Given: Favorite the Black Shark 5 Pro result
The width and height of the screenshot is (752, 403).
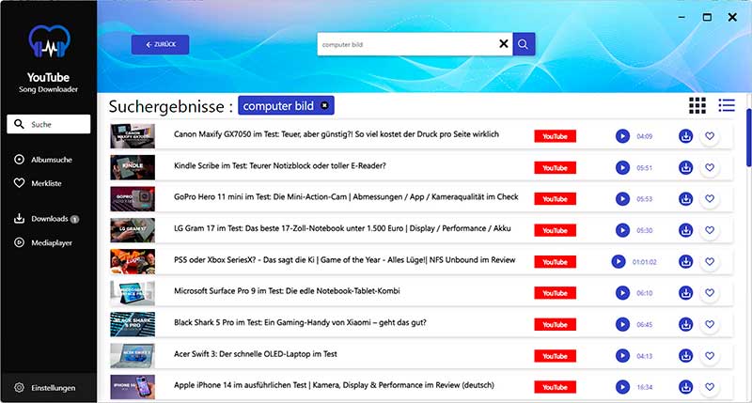Looking at the screenshot, I should tap(710, 324).
